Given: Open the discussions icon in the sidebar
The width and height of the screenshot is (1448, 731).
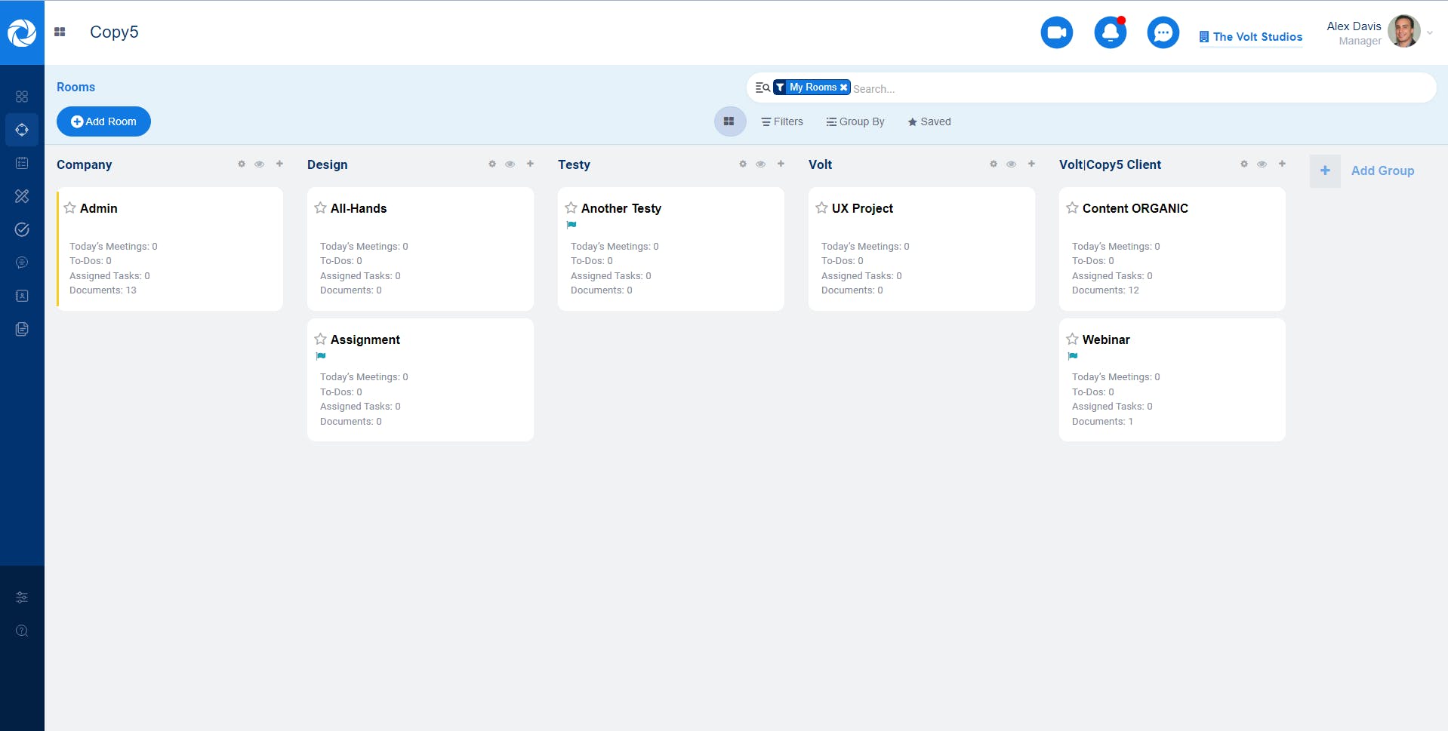Looking at the screenshot, I should click(22, 263).
